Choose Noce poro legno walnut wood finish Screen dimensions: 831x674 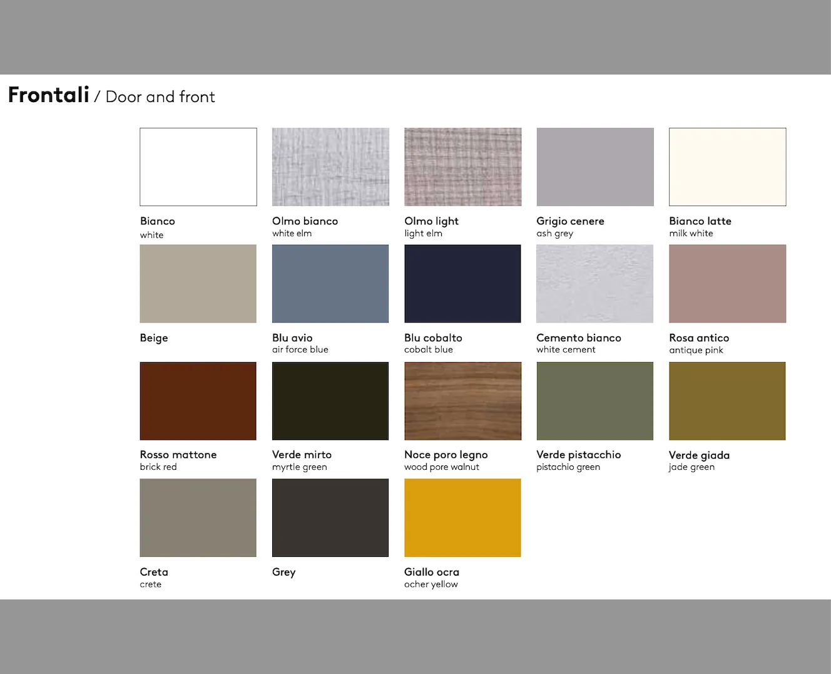tap(462, 401)
